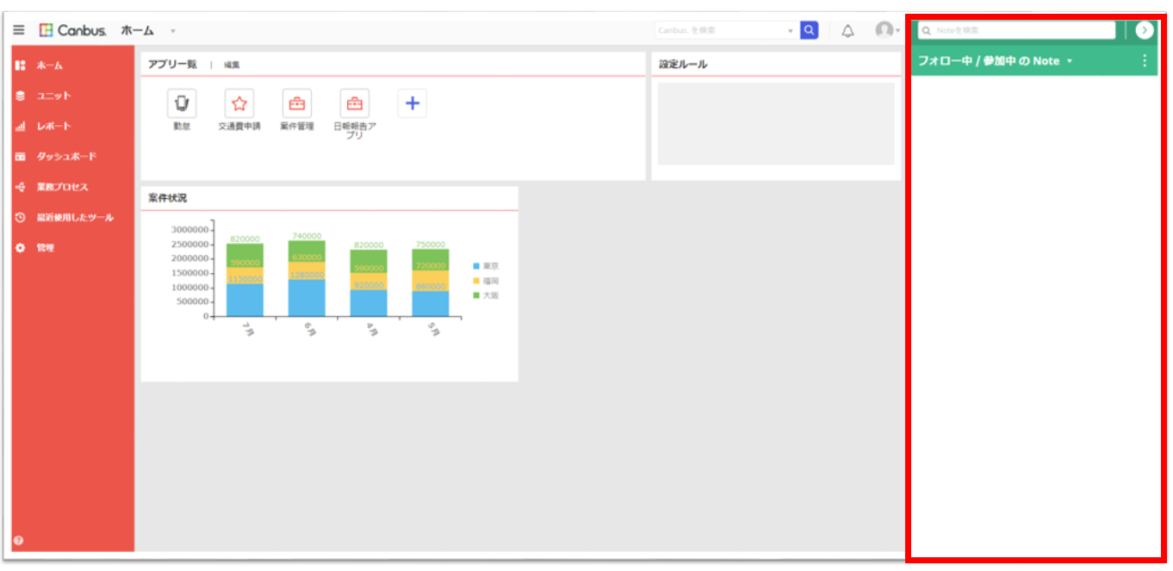Open the Note panel three-dot menu
This screenshot has width=1173, height=571.
coord(1145,61)
